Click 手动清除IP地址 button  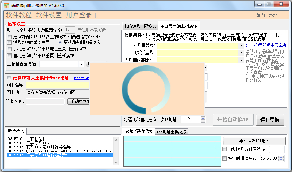pos(254,141)
